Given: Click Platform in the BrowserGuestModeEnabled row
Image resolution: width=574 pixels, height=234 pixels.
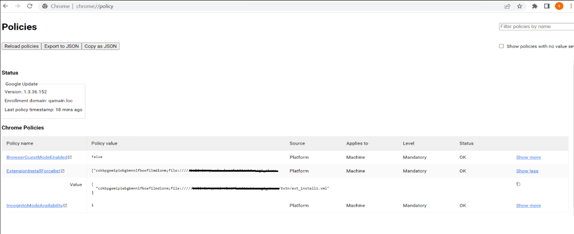Looking at the screenshot, I should (299, 157).
